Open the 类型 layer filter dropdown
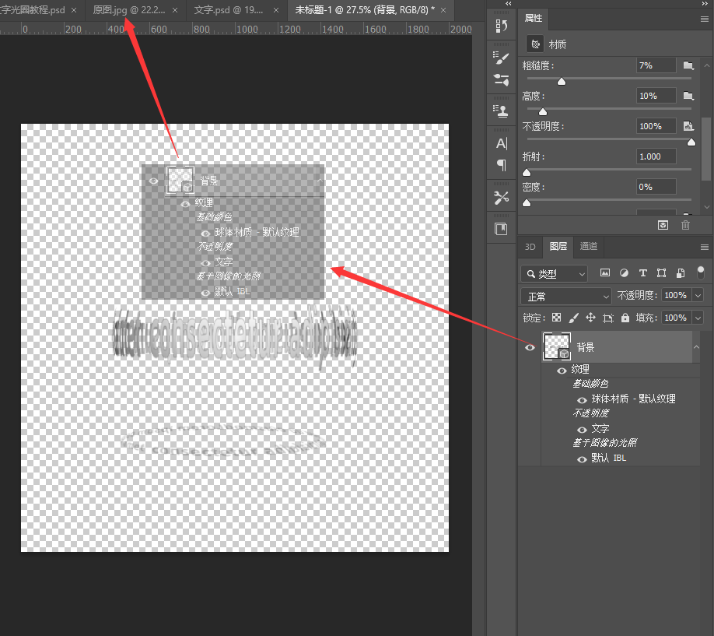Image resolution: width=714 pixels, height=636 pixels. point(554,273)
